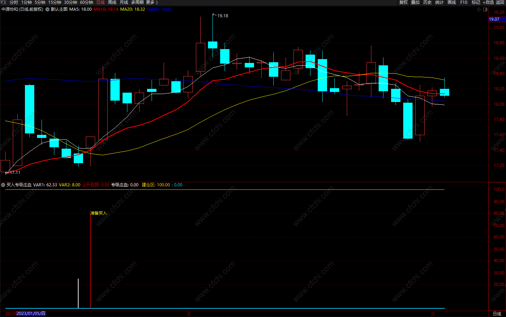
Task: Expand the 默认主图 indicator dropdown
Action: point(47,9)
